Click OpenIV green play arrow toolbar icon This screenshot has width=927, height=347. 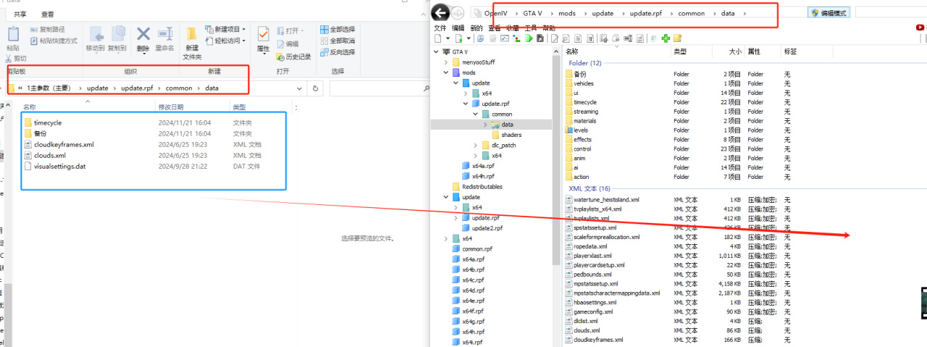click(x=529, y=38)
